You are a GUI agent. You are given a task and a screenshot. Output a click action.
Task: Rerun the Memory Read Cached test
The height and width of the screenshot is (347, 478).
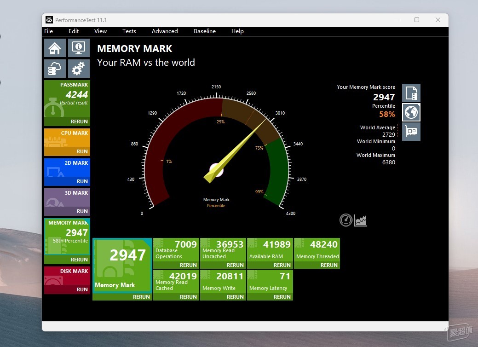pyautogui.click(x=176, y=297)
